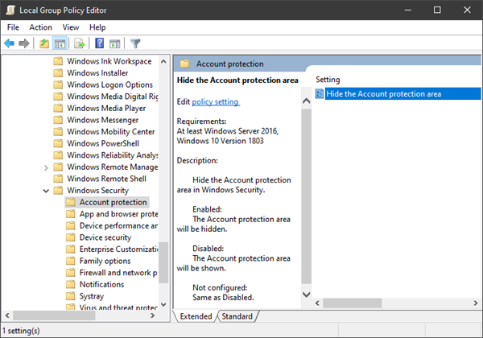Open the Help menu

(97, 27)
